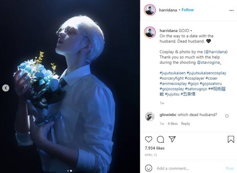
Task: Open the three-dot more options menu
Action: click(231, 10)
